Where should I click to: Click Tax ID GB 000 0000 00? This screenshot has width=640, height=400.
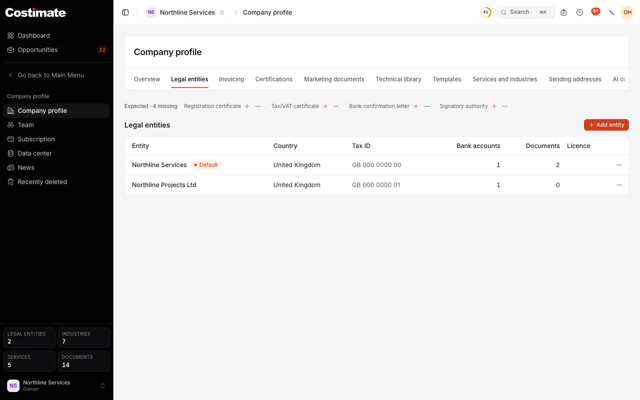pyautogui.click(x=376, y=165)
